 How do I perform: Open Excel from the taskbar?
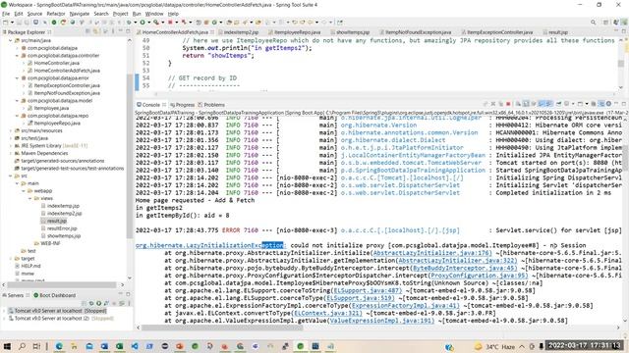[120, 346]
